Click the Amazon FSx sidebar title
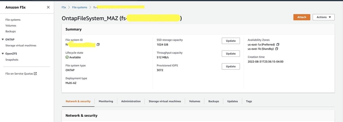343x122 pixels. click(x=15, y=7)
